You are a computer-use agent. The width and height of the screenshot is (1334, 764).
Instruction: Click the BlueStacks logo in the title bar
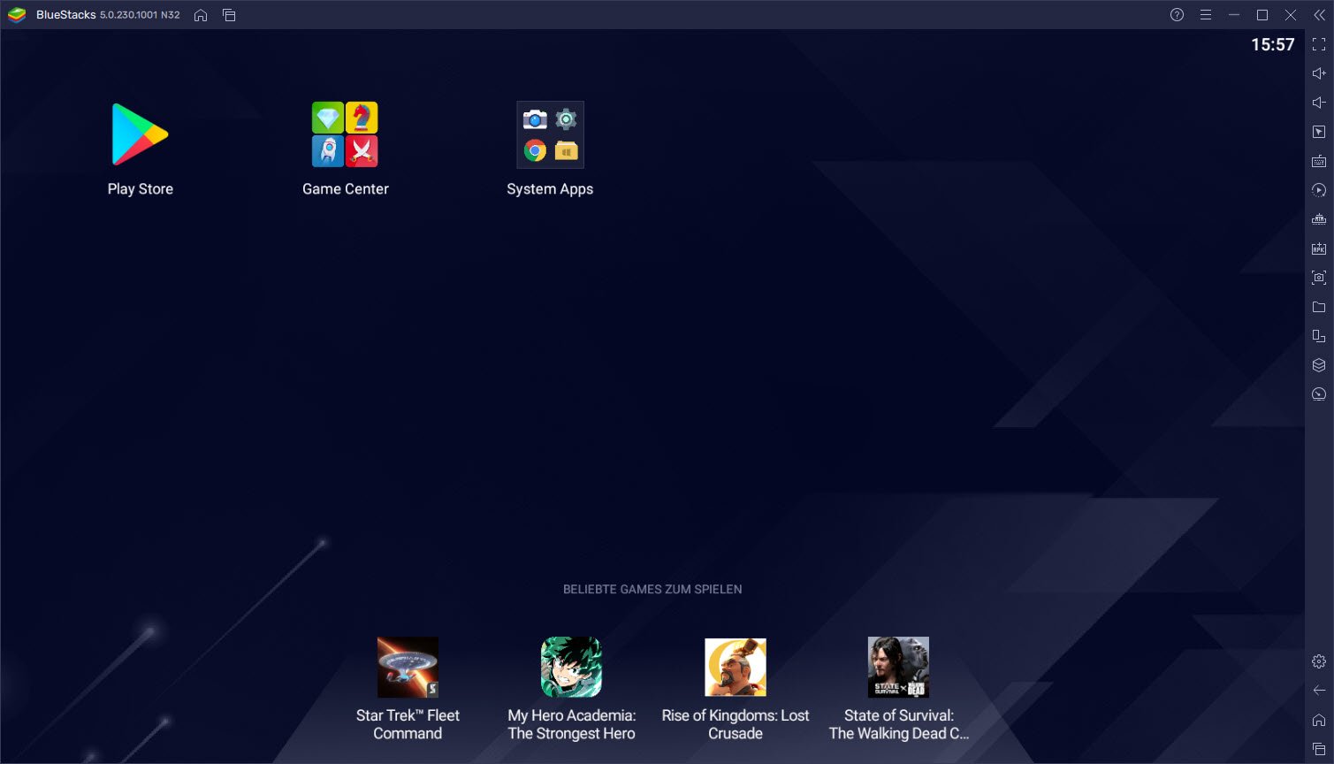[17, 15]
